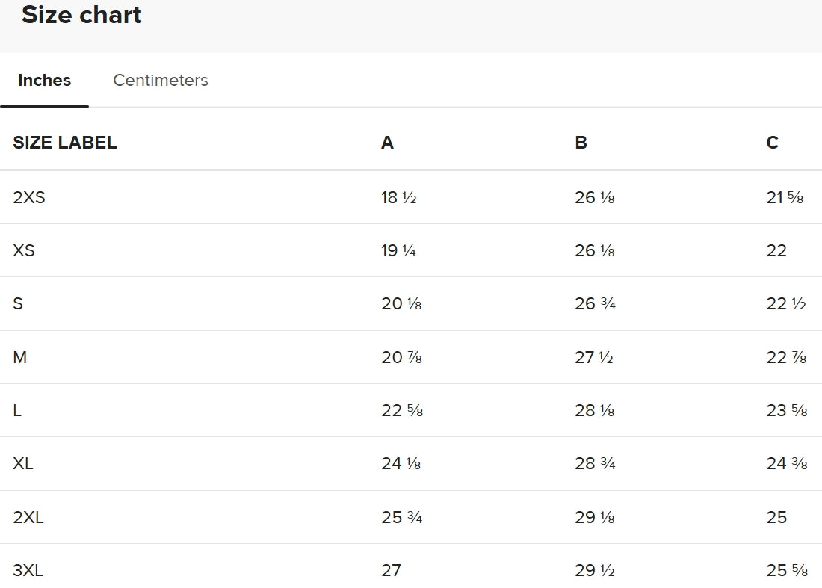The height and width of the screenshot is (588, 822).
Task: Click the Size chart heading
Action: pyautogui.click(x=81, y=15)
